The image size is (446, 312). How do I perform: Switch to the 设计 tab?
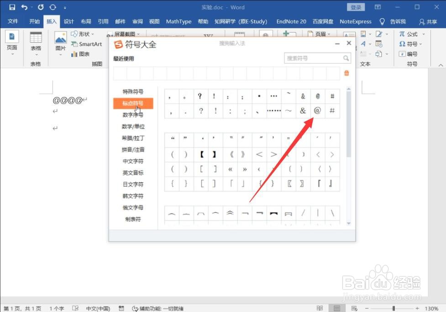[x=69, y=21]
